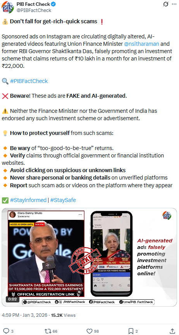The width and height of the screenshot is (179, 335).
Task: Click the muted speaker icon in video
Action: [80, 292]
